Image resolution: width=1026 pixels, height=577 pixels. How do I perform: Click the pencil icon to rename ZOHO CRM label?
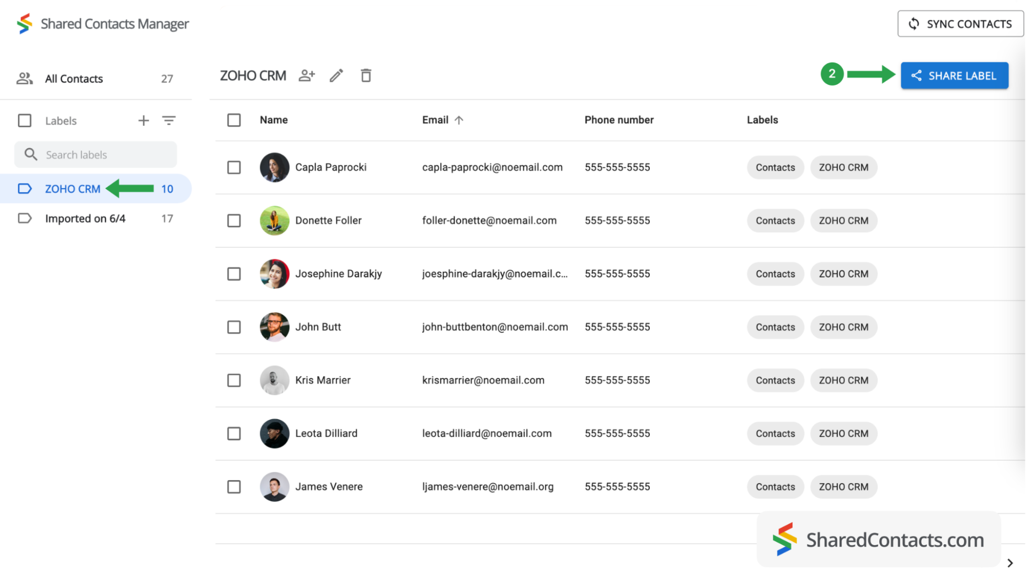(x=336, y=75)
